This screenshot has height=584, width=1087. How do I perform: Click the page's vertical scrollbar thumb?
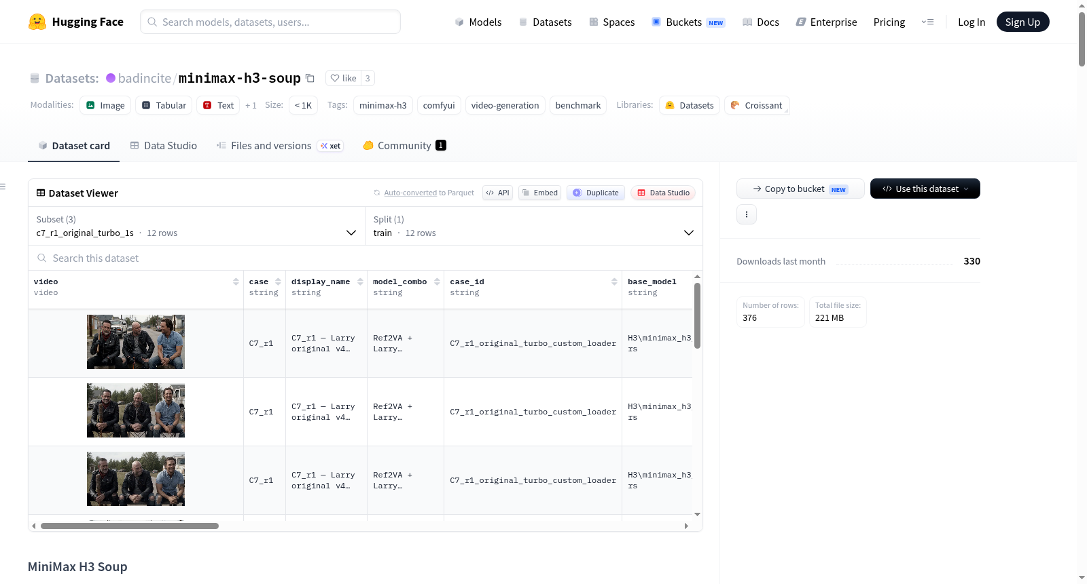tap(1082, 39)
